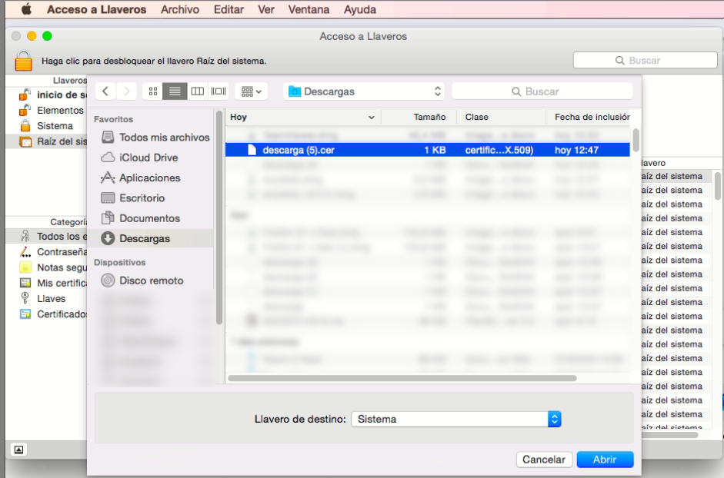
Task: Toggle the preview pane button at bottom left
Action: point(19,450)
